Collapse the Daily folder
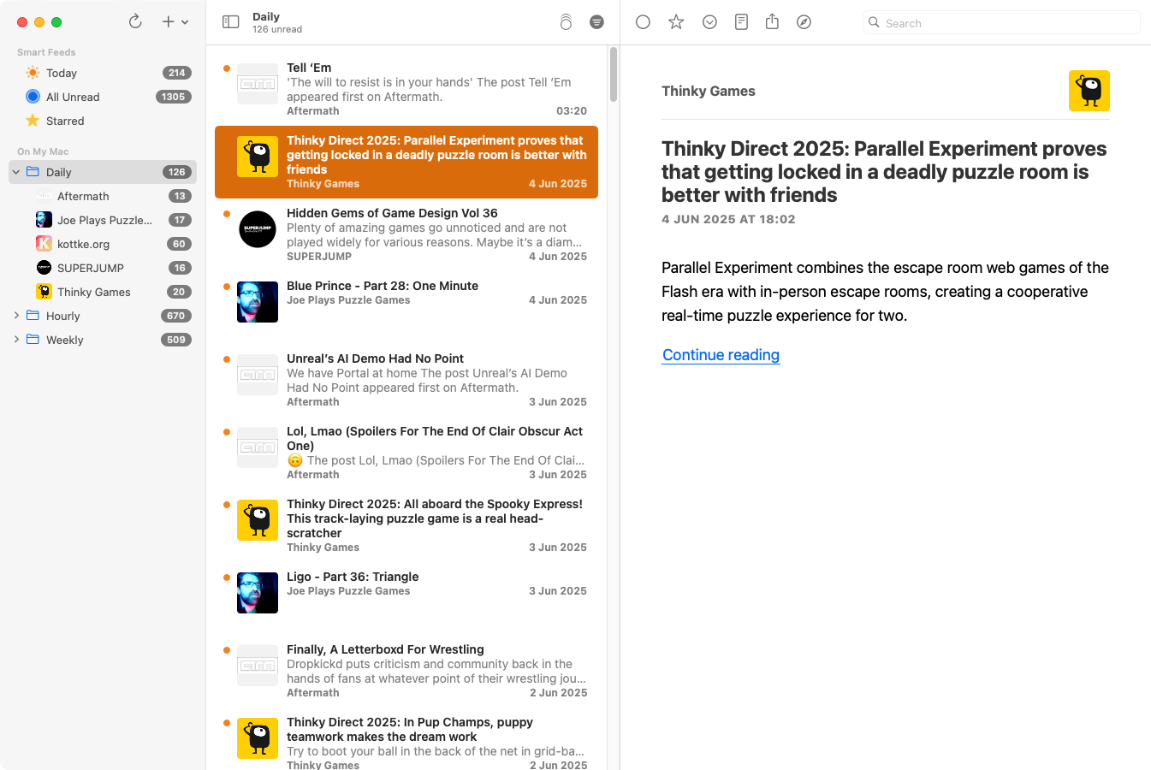Image resolution: width=1151 pixels, height=770 pixels. (16, 172)
